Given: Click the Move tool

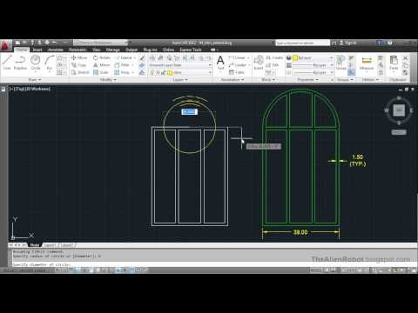Looking at the screenshot, I should [x=79, y=57].
